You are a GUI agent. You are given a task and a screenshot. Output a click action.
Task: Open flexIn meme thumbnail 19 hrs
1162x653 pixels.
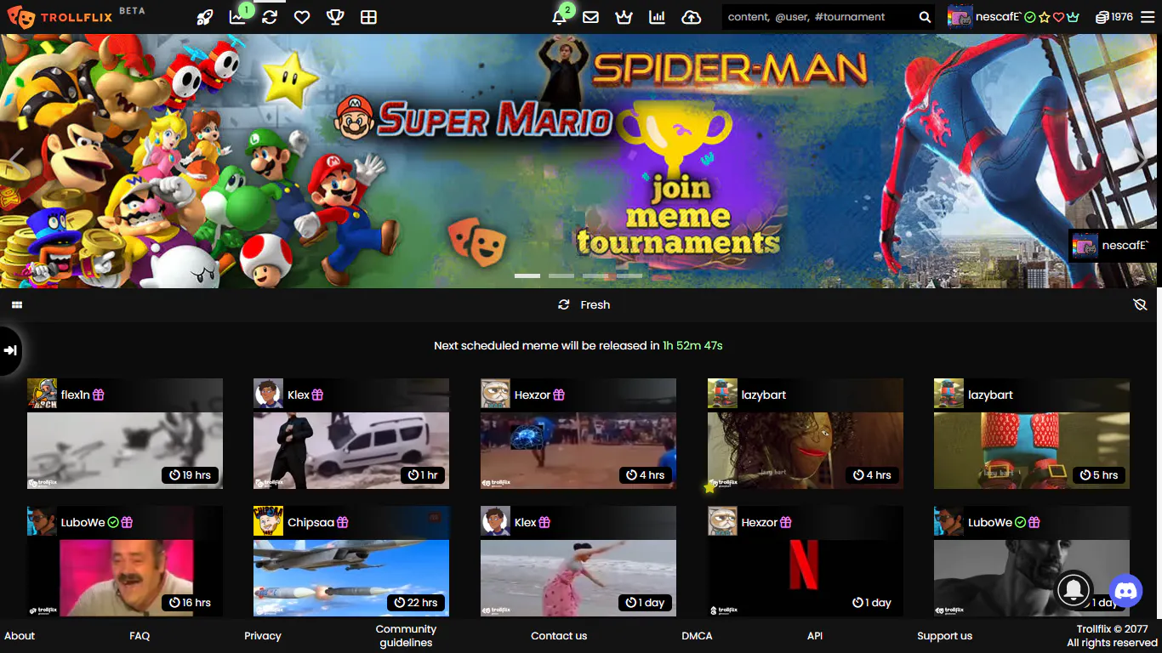coord(125,451)
